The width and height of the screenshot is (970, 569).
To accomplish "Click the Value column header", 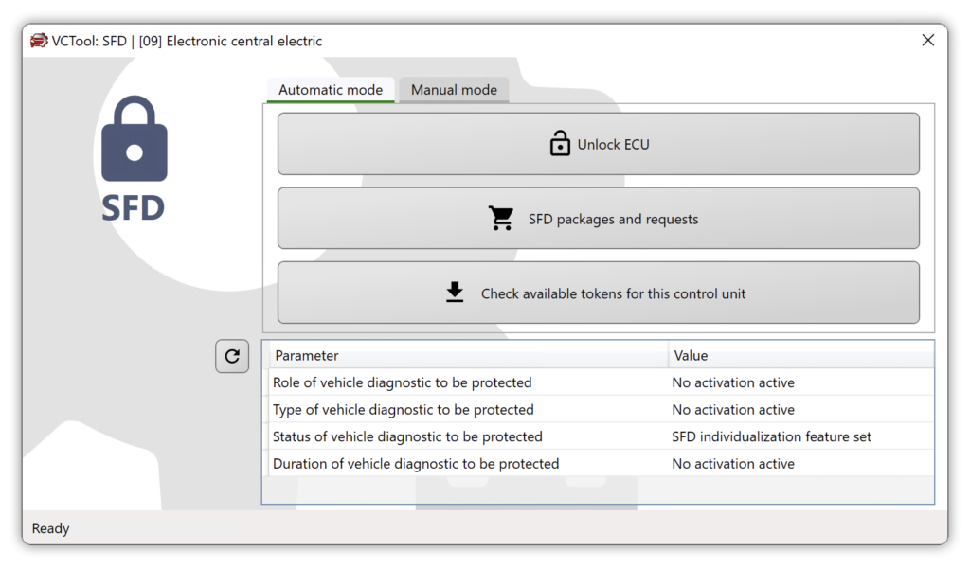I will coord(800,356).
